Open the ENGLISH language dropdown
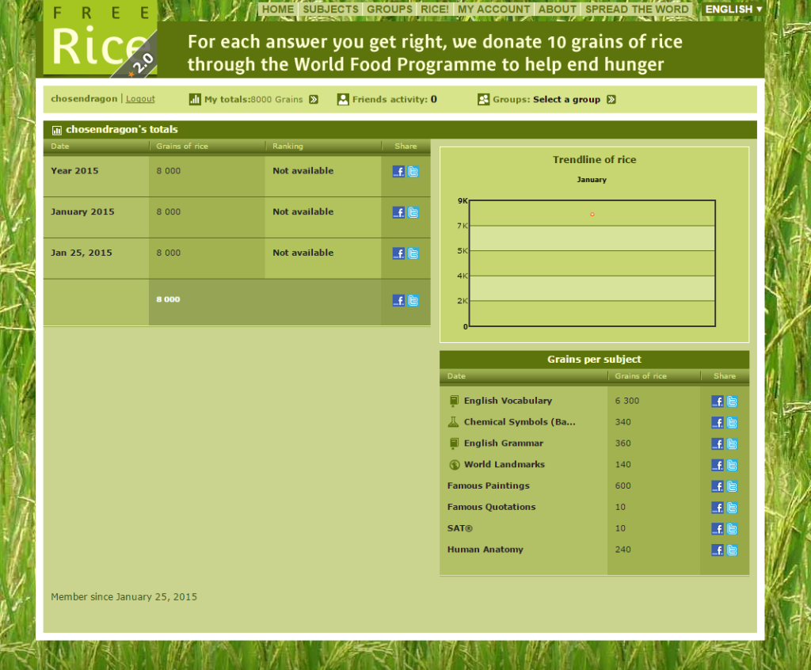The image size is (811, 670). tap(733, 10)
